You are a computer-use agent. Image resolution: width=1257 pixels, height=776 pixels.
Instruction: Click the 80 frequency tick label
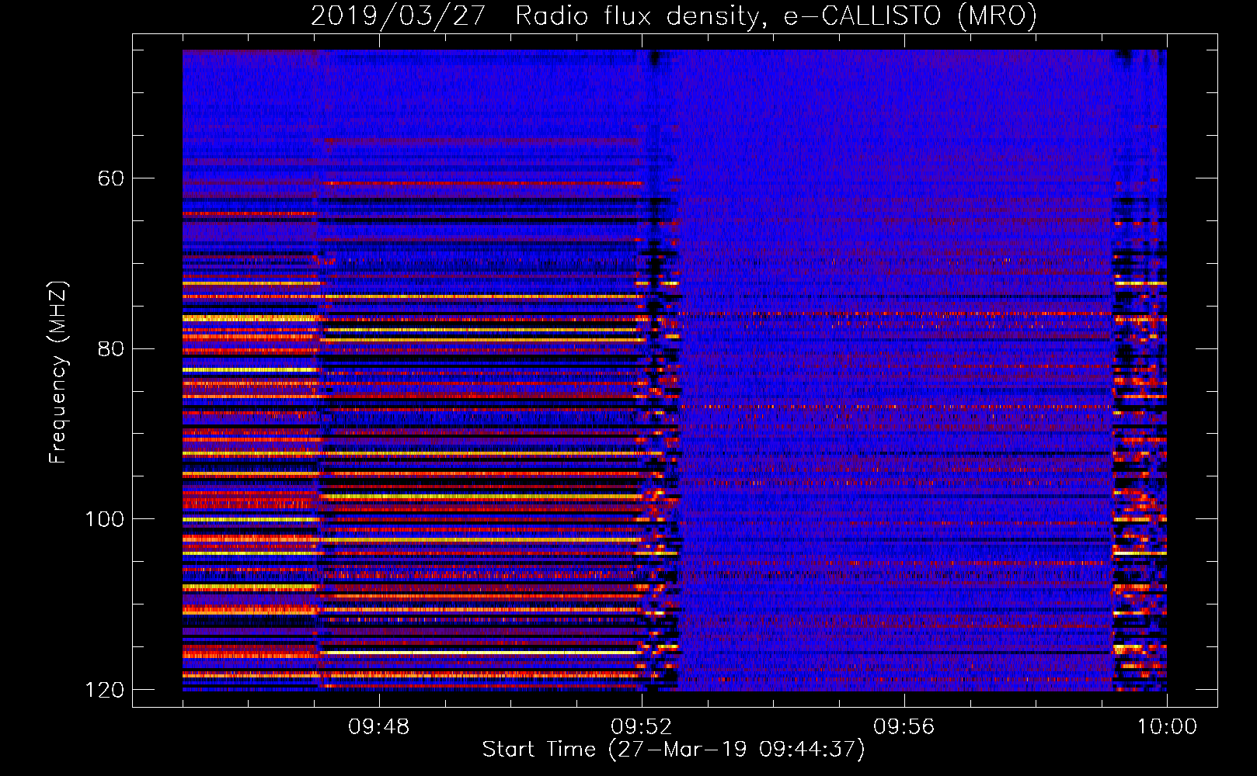pos(111,348)
